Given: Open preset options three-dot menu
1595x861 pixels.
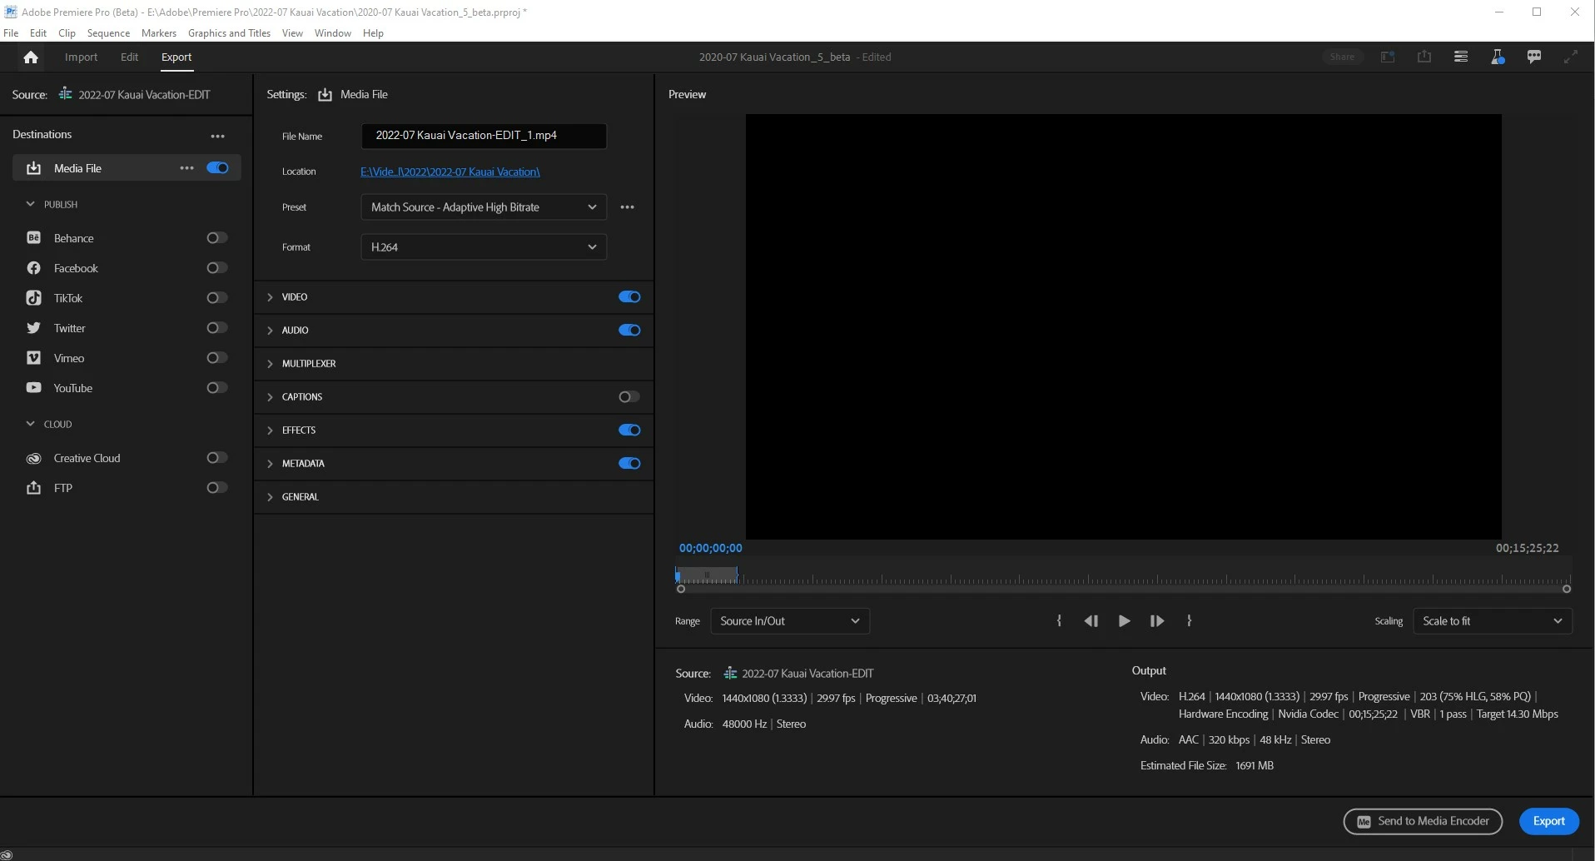Looking at the screenshot, I should pyautogui.click(x=627, y=207).
